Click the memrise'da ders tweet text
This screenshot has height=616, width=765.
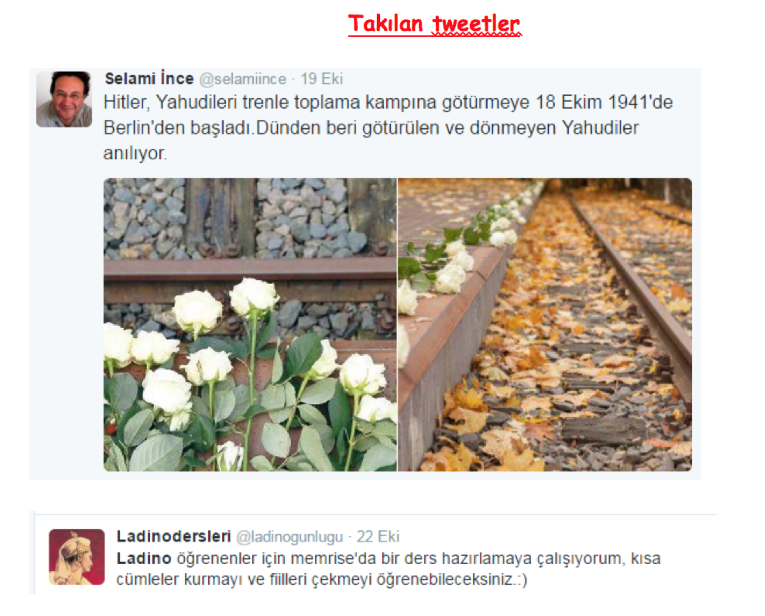click(x=388, y=569)
